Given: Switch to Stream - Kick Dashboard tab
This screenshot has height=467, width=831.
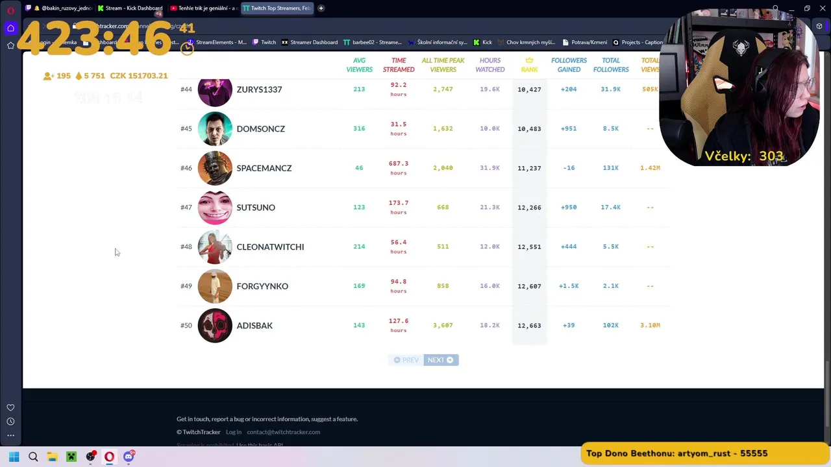Looking at the screenshot, I should pos(130,8).
